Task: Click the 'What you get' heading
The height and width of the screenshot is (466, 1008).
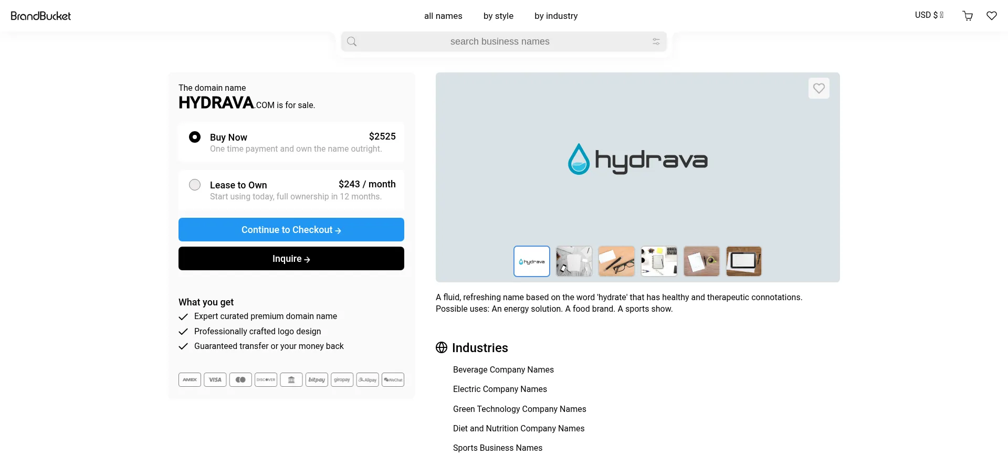Action: point(206,302)
